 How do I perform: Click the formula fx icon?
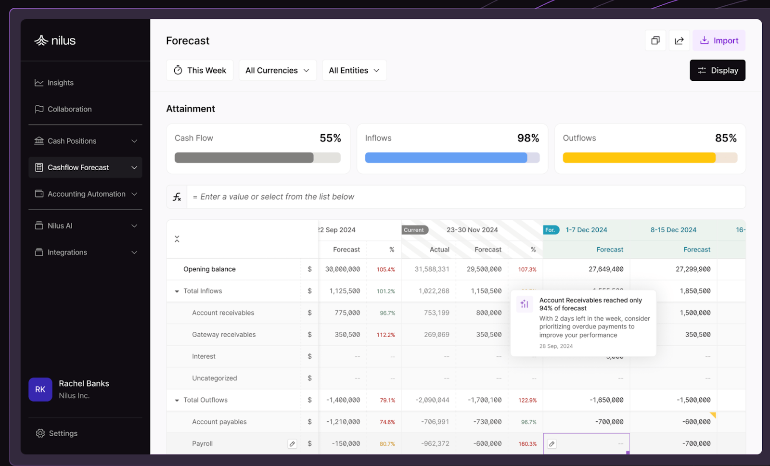point(177,197)
